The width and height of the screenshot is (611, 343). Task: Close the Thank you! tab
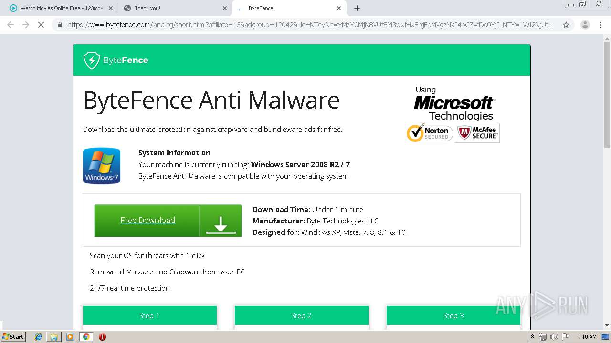225,8
